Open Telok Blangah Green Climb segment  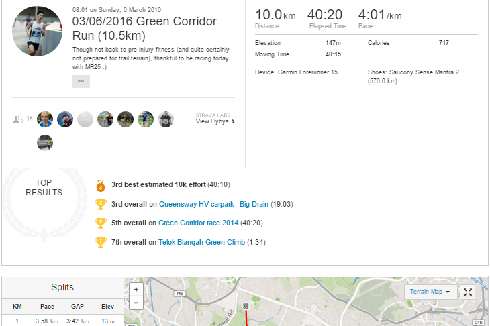pos(201,242)
